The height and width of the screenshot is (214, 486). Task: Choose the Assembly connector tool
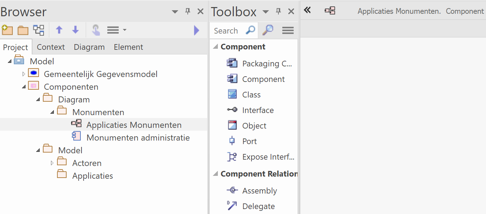[x=259, y=191]
